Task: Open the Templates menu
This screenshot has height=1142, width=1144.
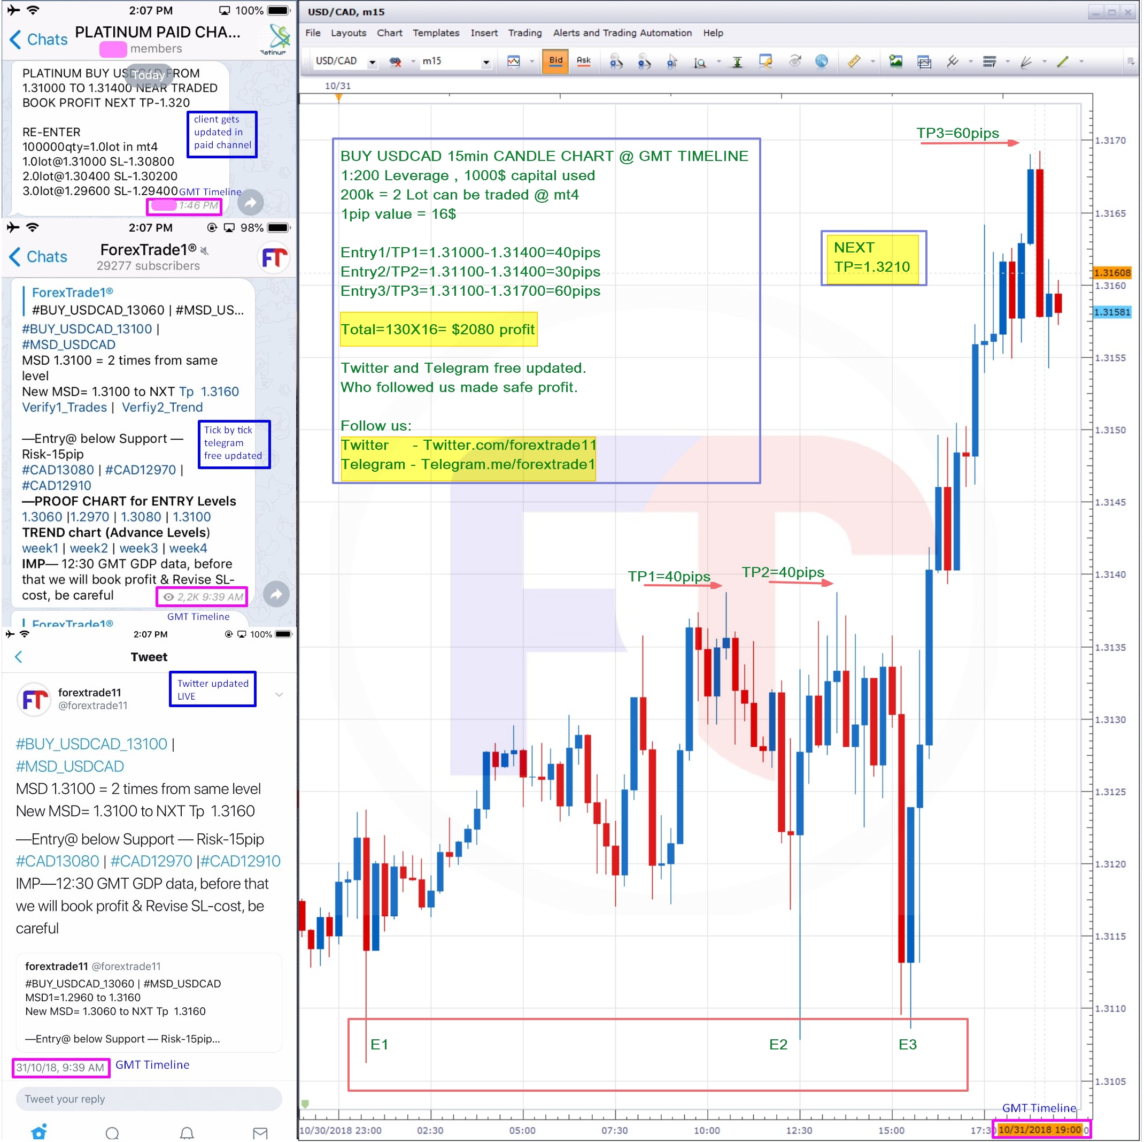Action: tap(436, 33)
